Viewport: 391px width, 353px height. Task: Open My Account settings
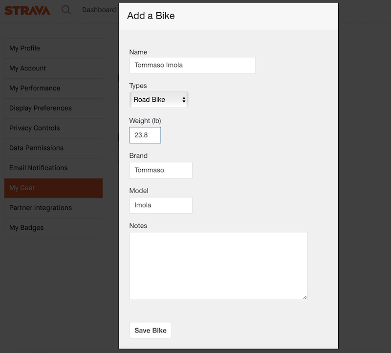pos(53,68)
